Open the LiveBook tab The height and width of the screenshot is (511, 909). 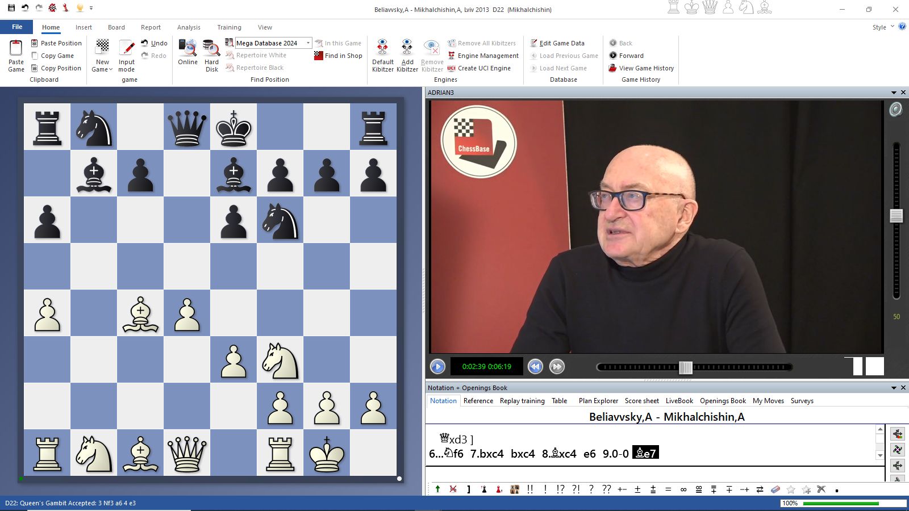679,401
